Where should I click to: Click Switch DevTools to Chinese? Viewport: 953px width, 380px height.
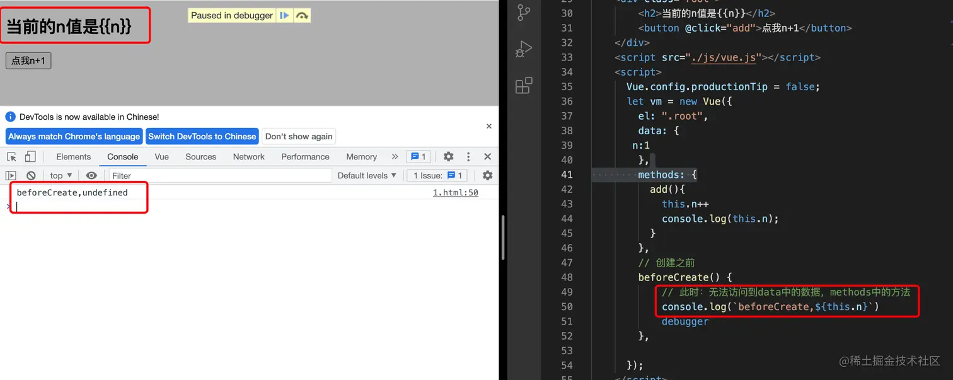(202, 136)
